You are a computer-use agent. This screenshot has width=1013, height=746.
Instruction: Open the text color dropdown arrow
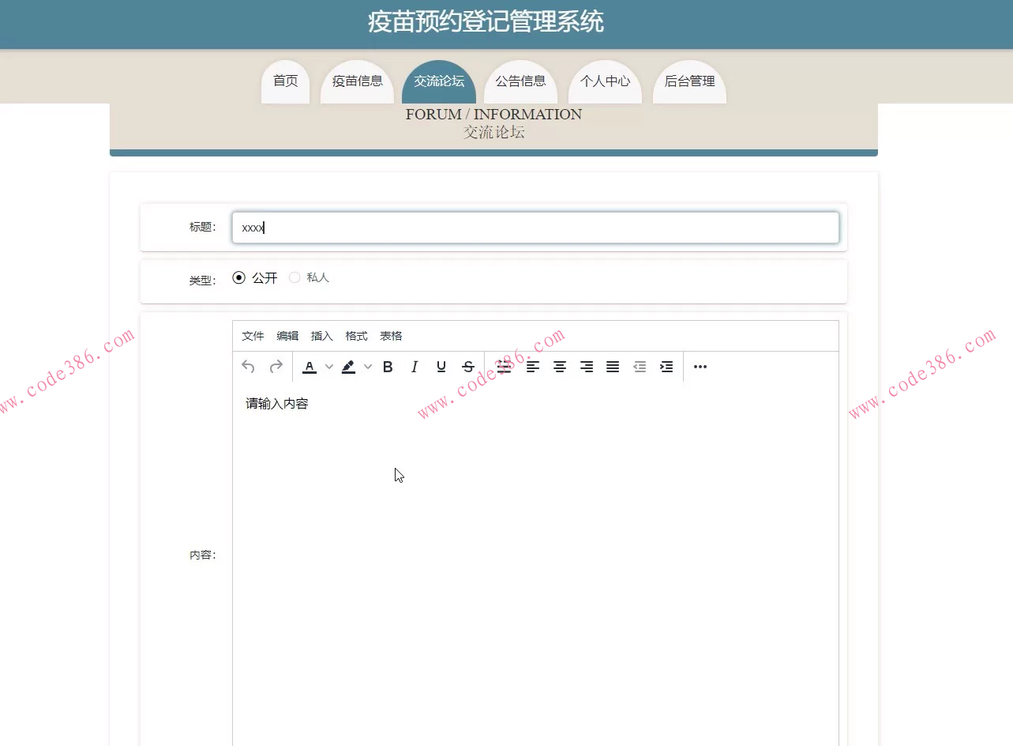click(x=329, y=366)
